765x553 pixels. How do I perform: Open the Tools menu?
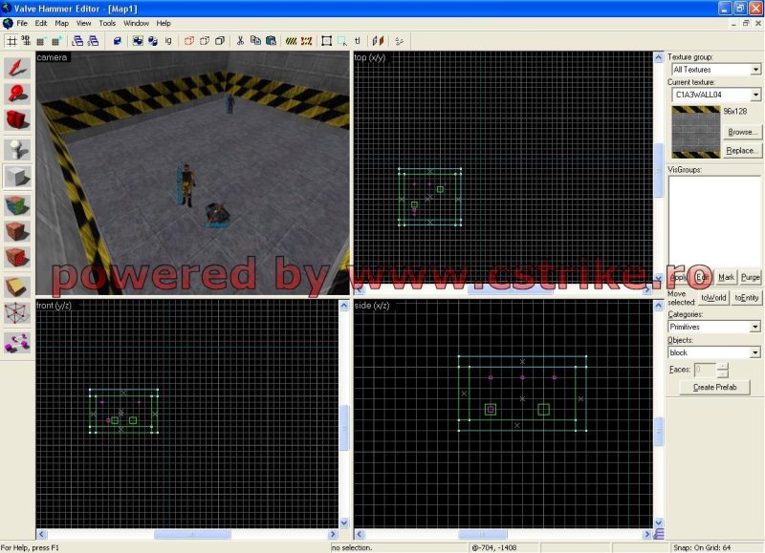107,23
